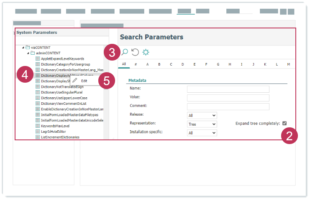
Task: Toggle the Expand tree completely checkbox
Action: 284,123
